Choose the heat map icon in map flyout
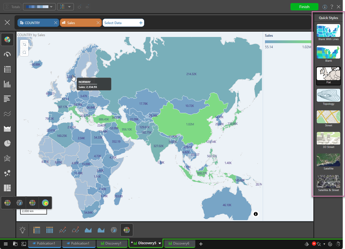The width and height of the screenshot is (345, 249). tap(45, 203)
